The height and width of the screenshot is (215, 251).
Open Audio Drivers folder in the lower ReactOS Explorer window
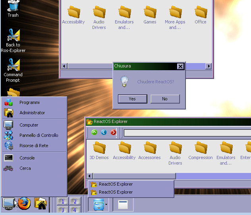pyautogui.click(x=175, y=153)
